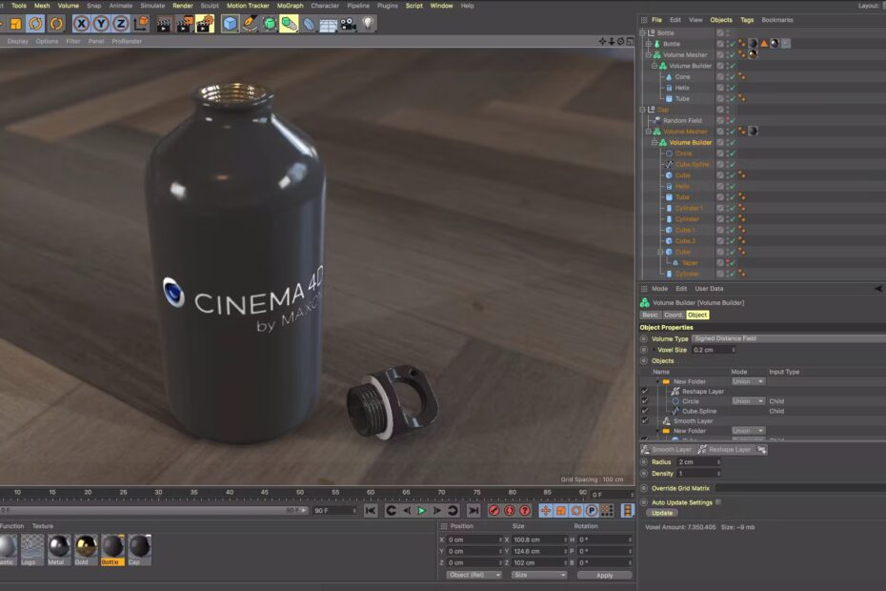
Task: Add a Floor environment object icon
Action: [x=329, y=25]
